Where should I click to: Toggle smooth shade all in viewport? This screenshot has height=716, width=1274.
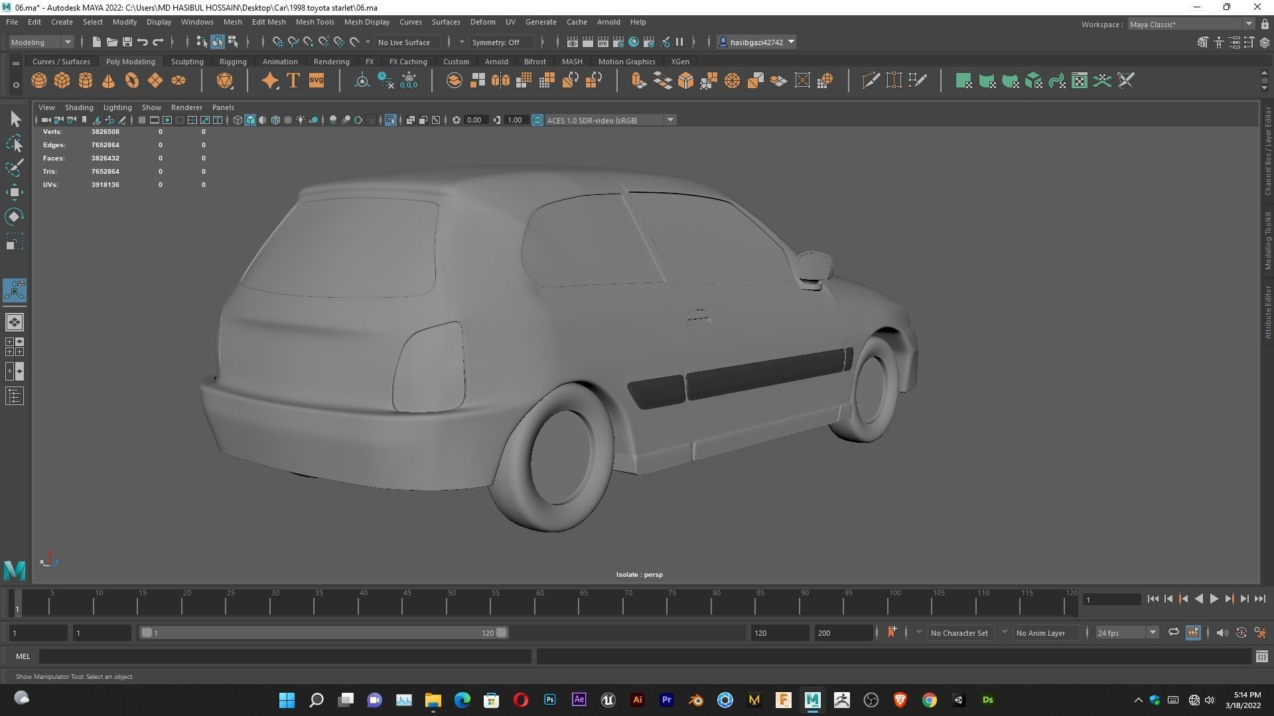tap(250, 120)
